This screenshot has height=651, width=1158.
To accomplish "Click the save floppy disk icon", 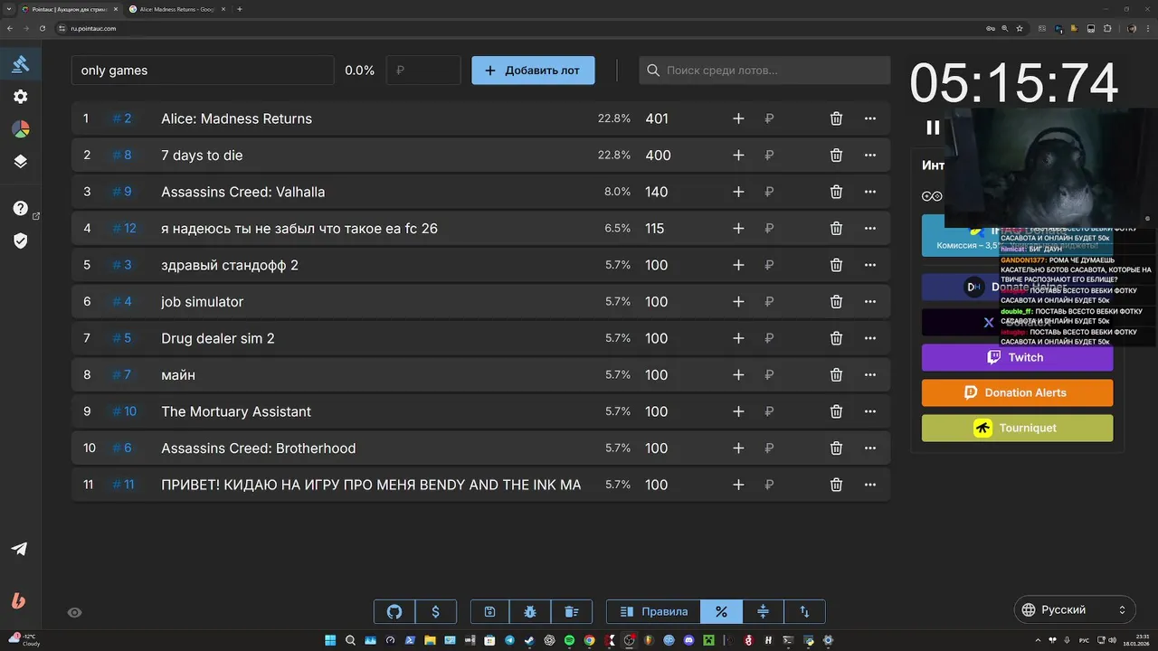I will pyautogui.click(x=489, y=611).
